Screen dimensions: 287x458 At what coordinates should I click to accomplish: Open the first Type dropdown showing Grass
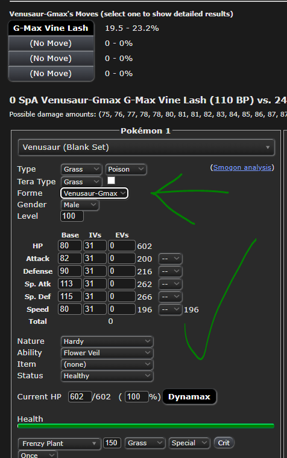81,169
